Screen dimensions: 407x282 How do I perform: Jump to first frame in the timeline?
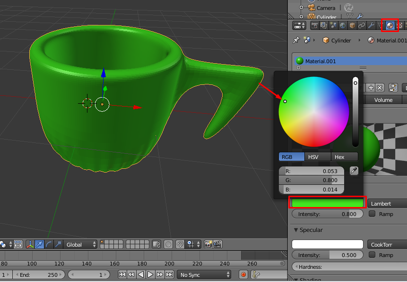[122, 274]
